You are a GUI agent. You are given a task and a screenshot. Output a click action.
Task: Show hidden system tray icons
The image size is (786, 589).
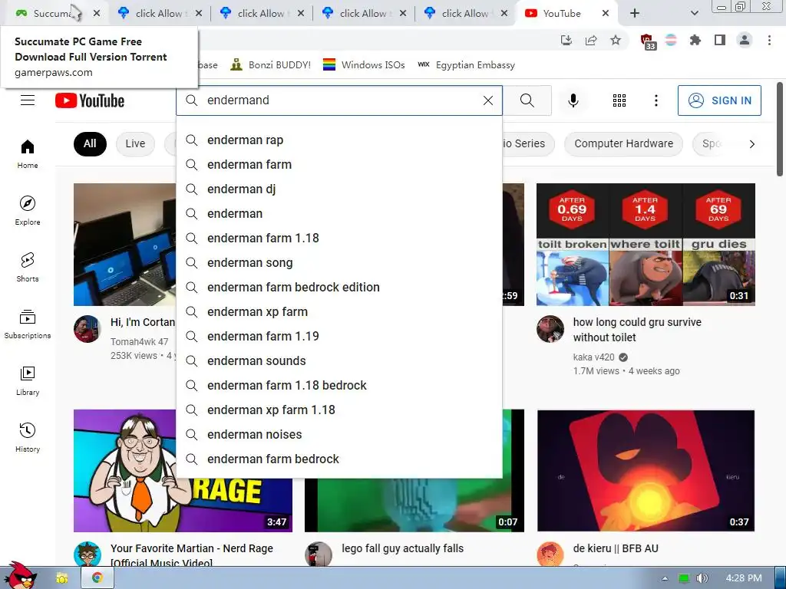click(x=665, y=578)
